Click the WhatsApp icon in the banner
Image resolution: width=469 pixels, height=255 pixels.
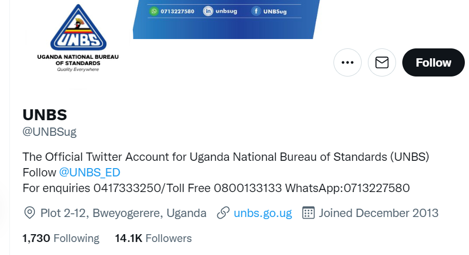pyautogui.click(x=154, y=11)
